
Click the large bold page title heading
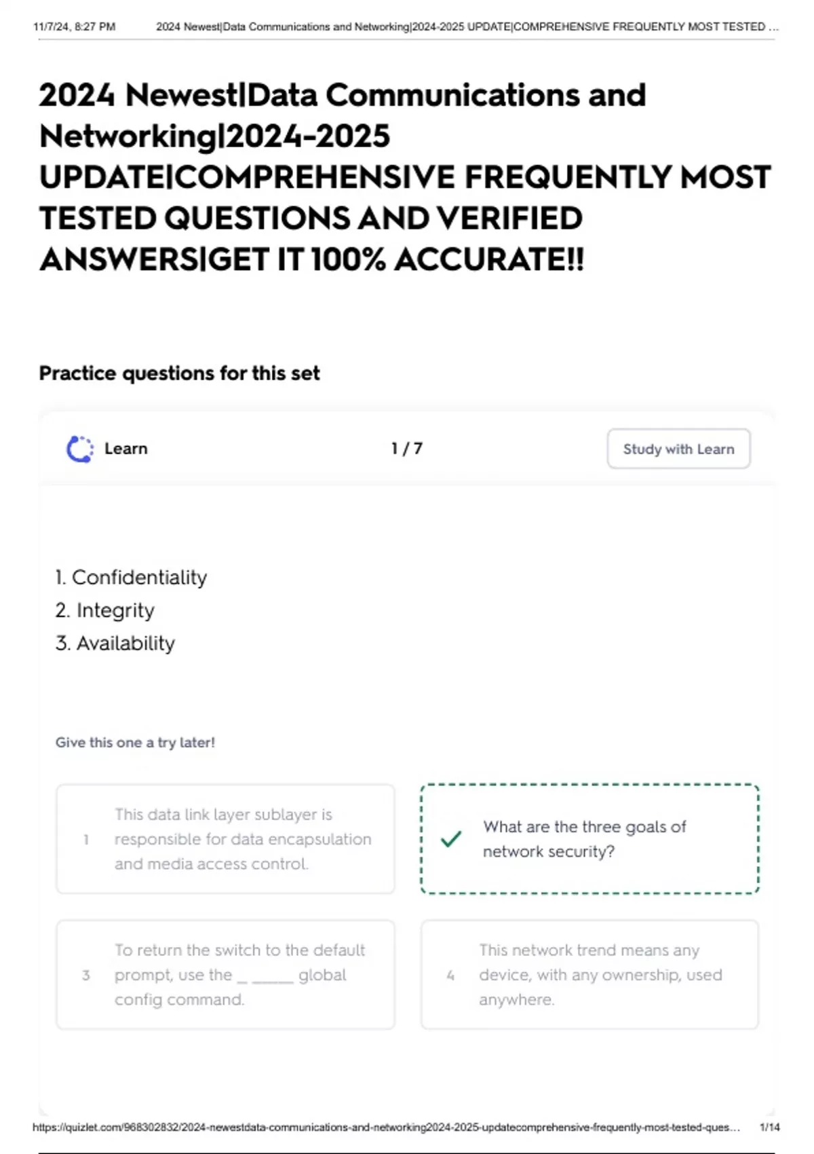[404, 176]
